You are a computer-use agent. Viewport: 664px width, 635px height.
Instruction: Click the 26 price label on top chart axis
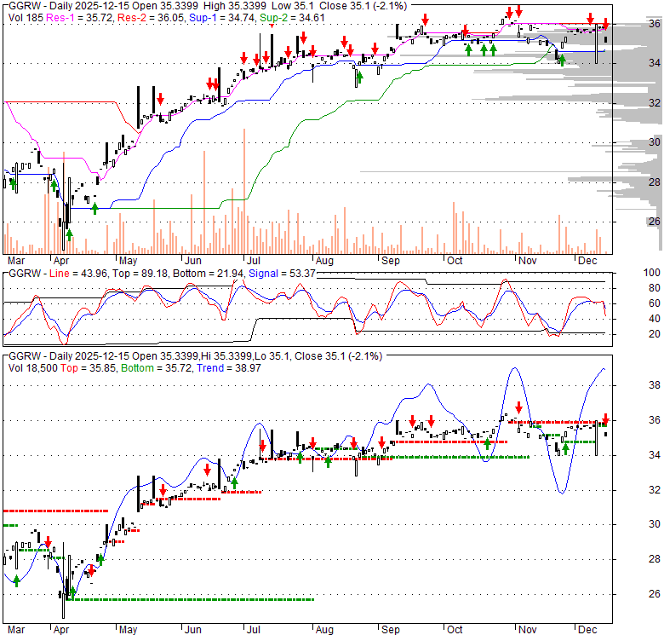click(655, 222)
